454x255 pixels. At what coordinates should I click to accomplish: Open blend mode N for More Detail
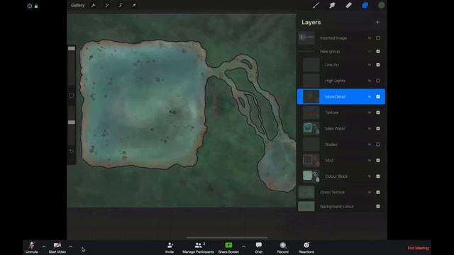tap(369, 96)
